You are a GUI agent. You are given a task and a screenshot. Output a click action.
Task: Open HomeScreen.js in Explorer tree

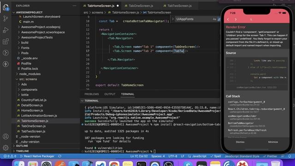pyautogui.click(x=32, y=111)
